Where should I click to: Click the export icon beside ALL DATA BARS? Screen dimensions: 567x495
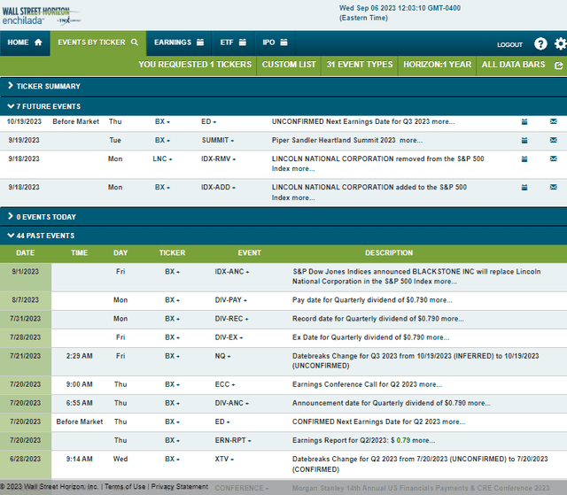coord(559,66)
